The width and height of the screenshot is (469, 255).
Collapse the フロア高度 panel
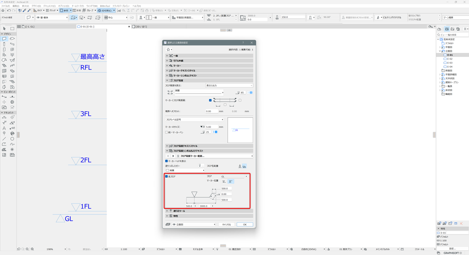tap(209, 80)
